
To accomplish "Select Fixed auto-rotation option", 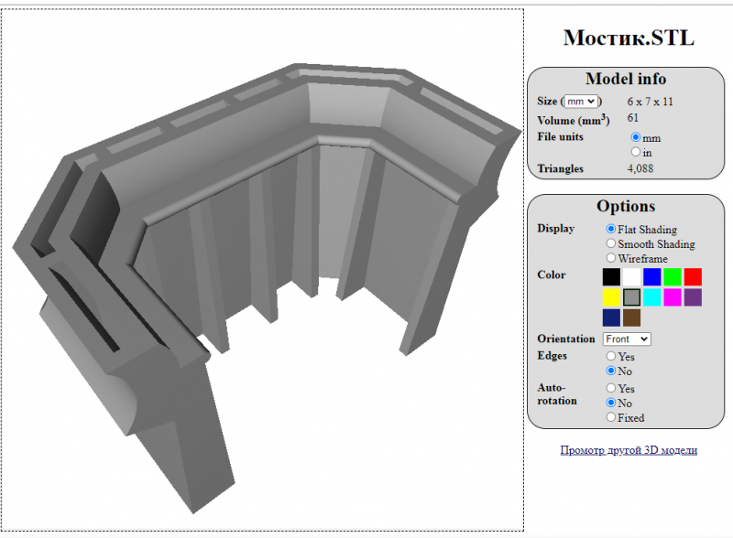I will [x=611, y=418].
